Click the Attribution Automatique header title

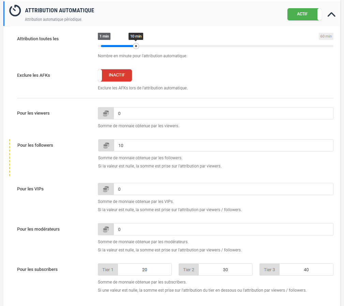pos(60,11)
